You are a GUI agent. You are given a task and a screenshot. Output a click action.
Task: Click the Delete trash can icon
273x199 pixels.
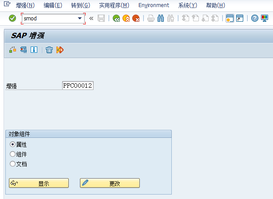coord(49,50)
